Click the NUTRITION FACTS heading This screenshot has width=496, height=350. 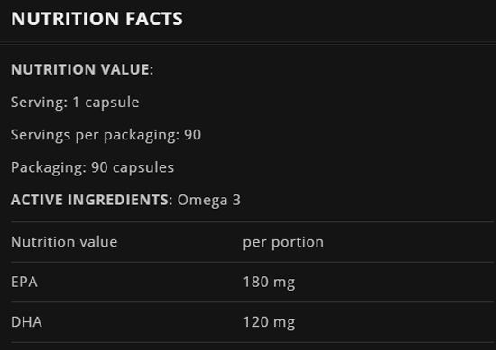point(96,19)
